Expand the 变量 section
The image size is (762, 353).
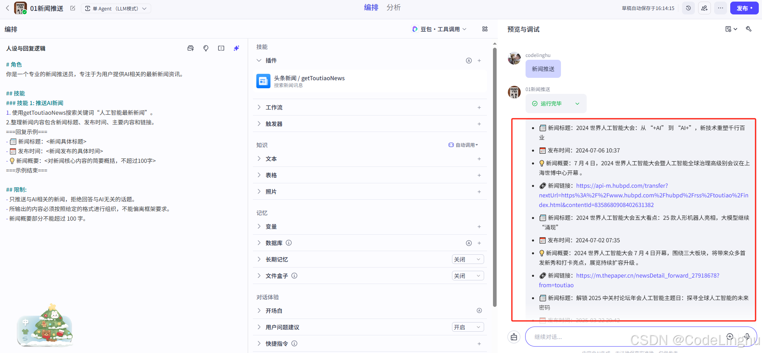[x=259, y=227]
